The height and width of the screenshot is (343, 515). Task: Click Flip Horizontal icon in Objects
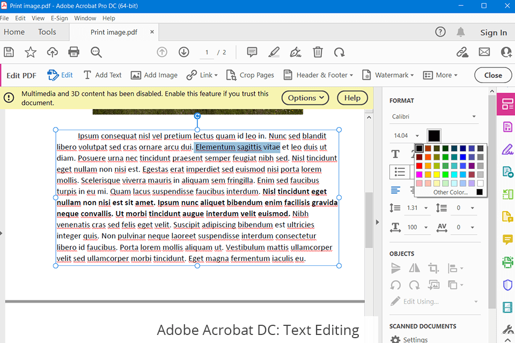coord(414,268)
